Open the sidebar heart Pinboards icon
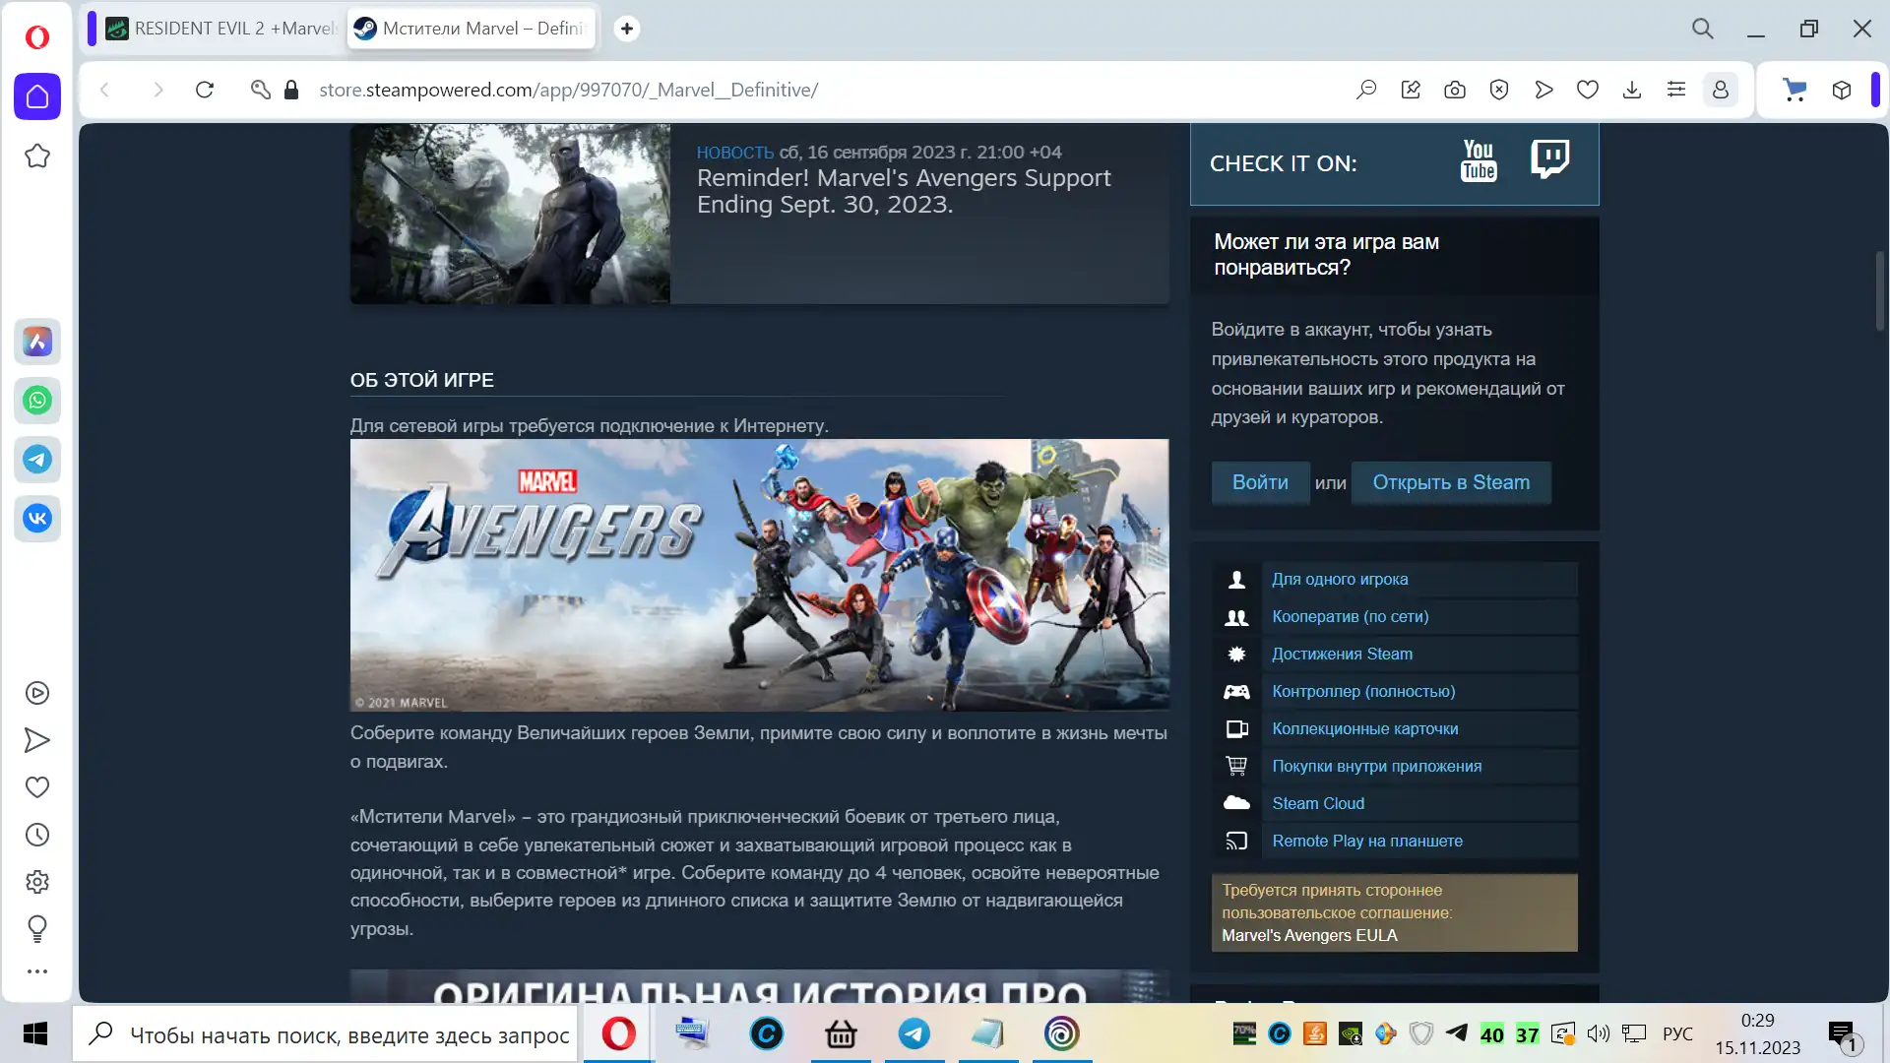 37,787
